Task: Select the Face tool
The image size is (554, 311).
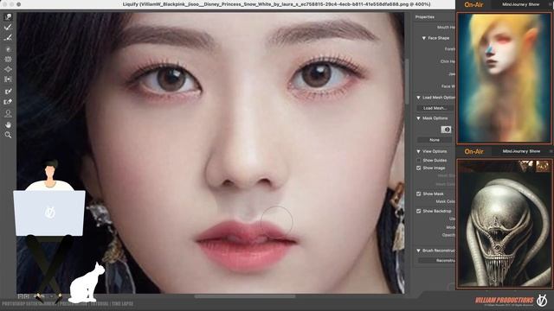Action: (8, 113)
